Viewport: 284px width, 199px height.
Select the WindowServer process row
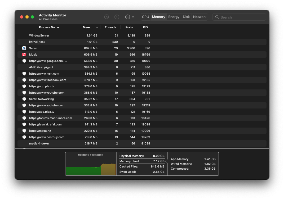click(142, 35)
